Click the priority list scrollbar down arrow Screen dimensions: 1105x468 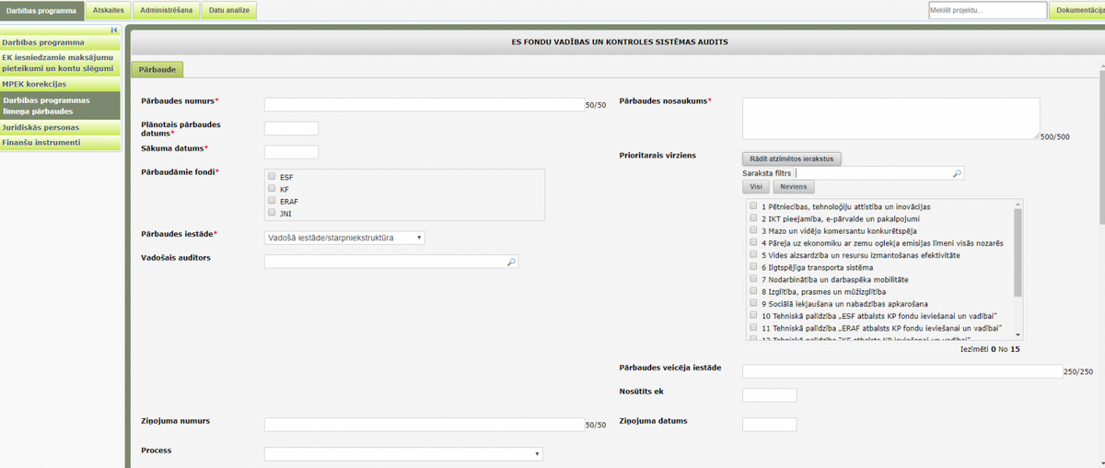pyautogui.click(x=1018, y=334)
